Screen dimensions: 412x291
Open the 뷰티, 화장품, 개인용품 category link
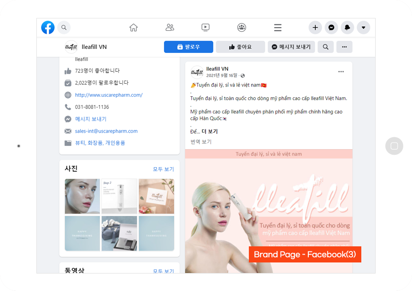(x=100, y=143)
